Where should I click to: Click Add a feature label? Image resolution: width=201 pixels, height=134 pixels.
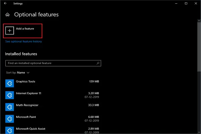(25, 28)
